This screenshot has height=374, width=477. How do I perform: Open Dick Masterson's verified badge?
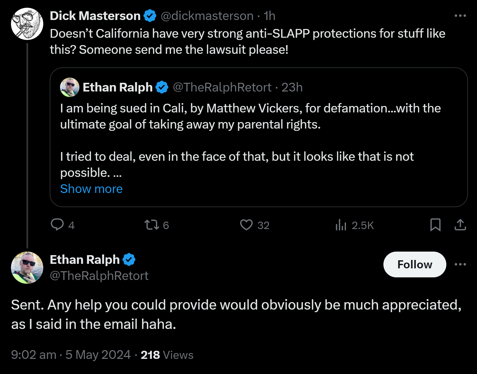pos(150,16)
